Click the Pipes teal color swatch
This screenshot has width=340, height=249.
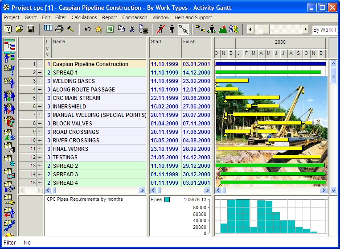tap(167, 199)
